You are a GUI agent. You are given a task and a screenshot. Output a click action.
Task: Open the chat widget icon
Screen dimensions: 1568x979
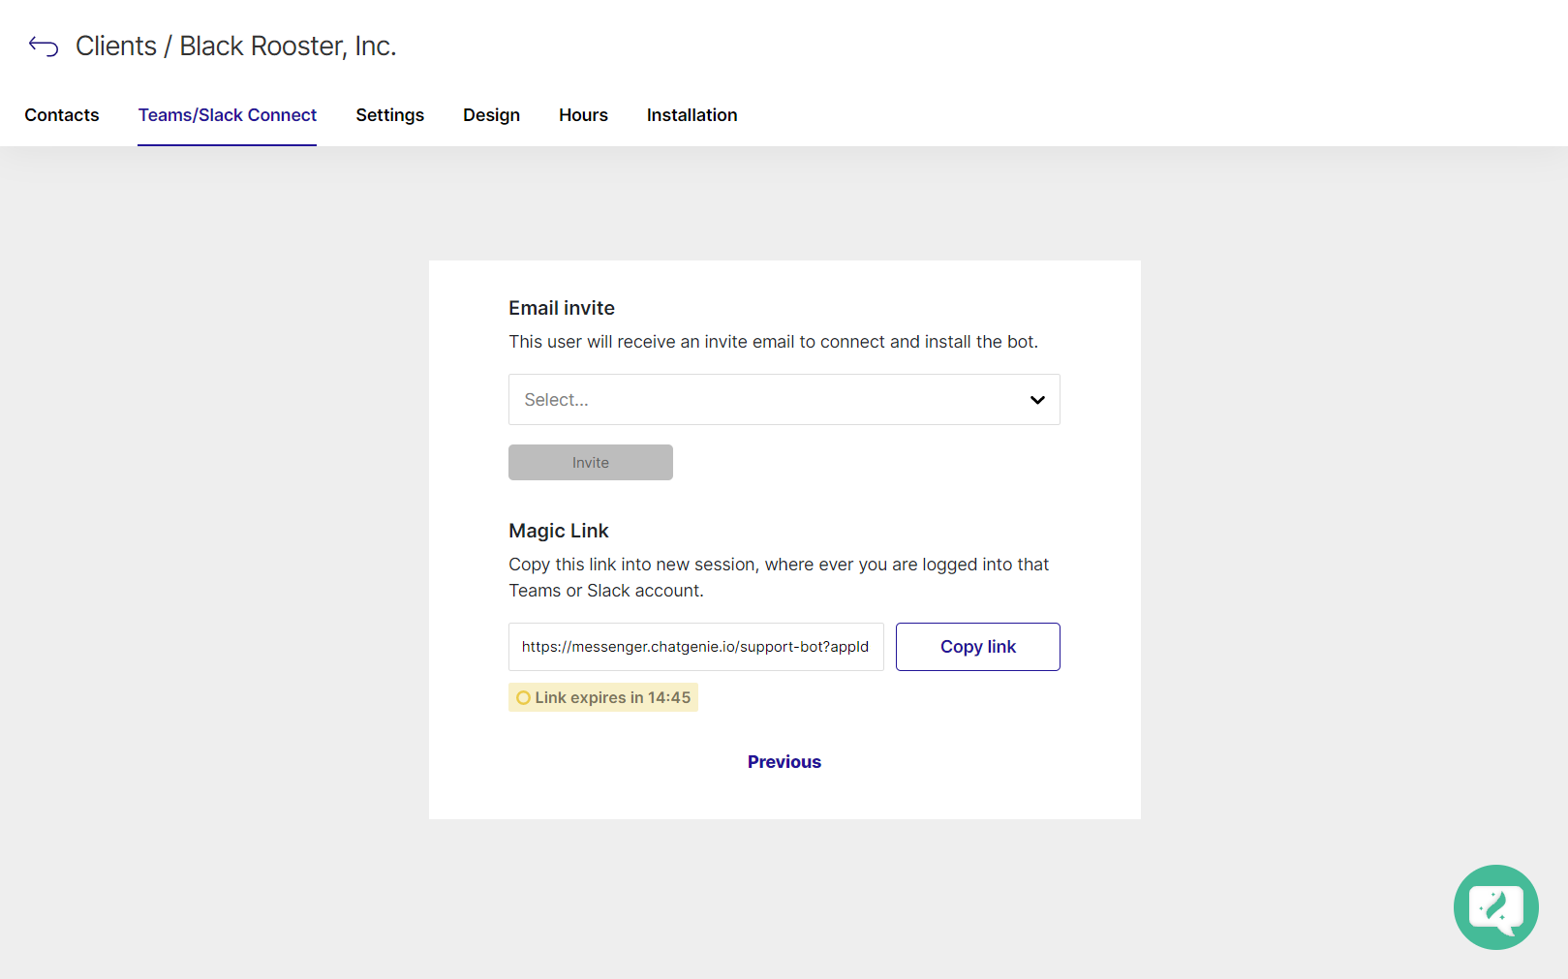click(x=1495, y=907)
